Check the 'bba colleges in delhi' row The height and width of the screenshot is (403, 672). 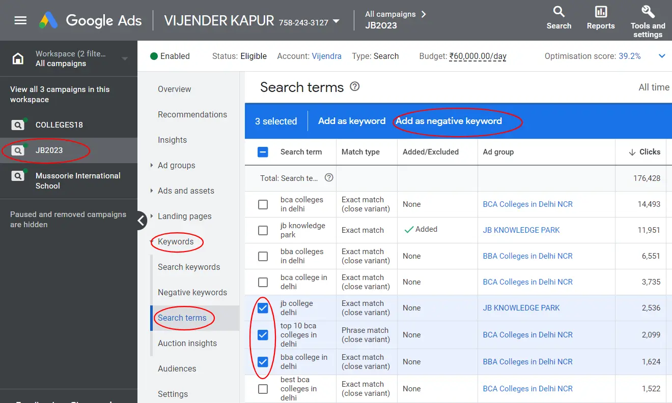point(263,256)
